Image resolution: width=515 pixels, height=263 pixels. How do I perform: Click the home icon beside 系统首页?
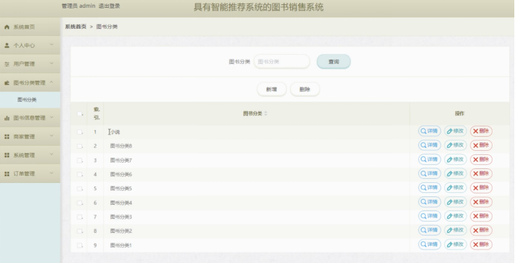7,27
